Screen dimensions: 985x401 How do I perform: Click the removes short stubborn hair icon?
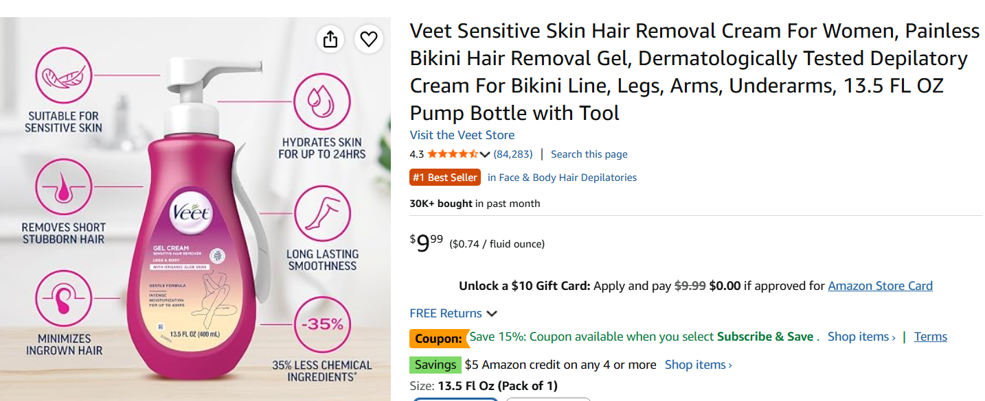(x=63, y=186)
